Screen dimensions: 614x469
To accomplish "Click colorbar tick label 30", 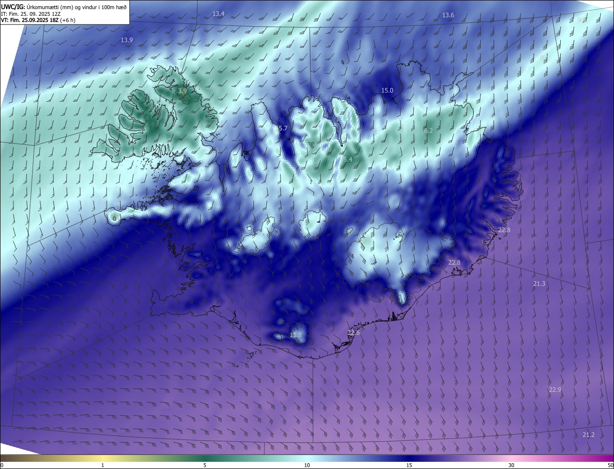I will 511,466.
